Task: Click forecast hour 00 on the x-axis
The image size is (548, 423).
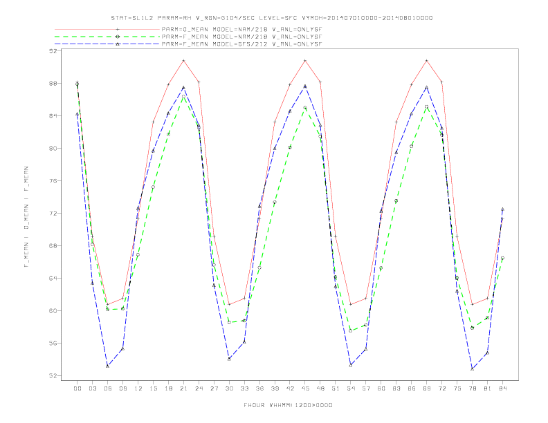Action: pyautogui.click(x=77, y=388)
